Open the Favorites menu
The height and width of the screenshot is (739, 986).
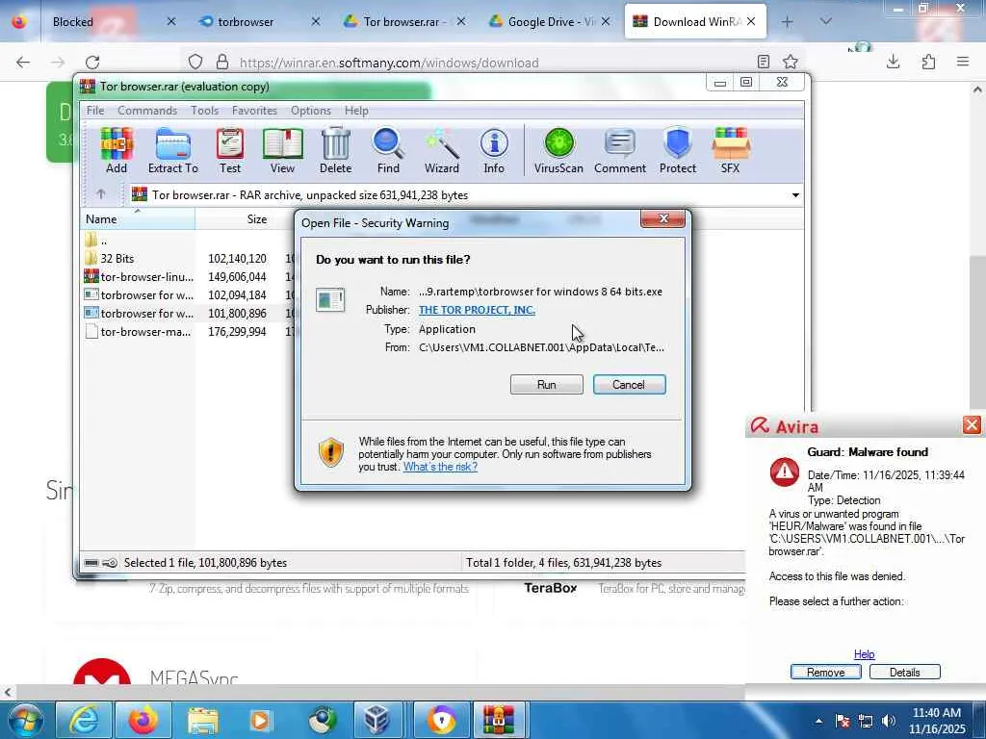pyautogui.click(x=254, y=111)
